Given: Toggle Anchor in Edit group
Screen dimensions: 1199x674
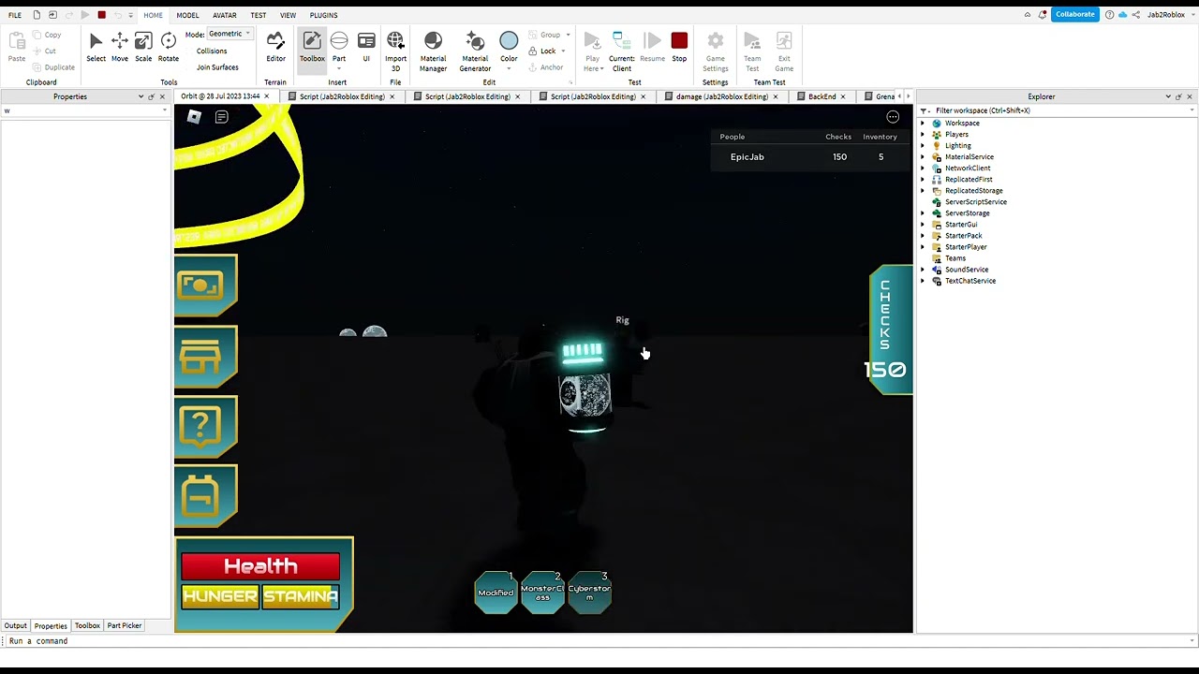Looking at the screenshot, I should click(x=546, y=67).
